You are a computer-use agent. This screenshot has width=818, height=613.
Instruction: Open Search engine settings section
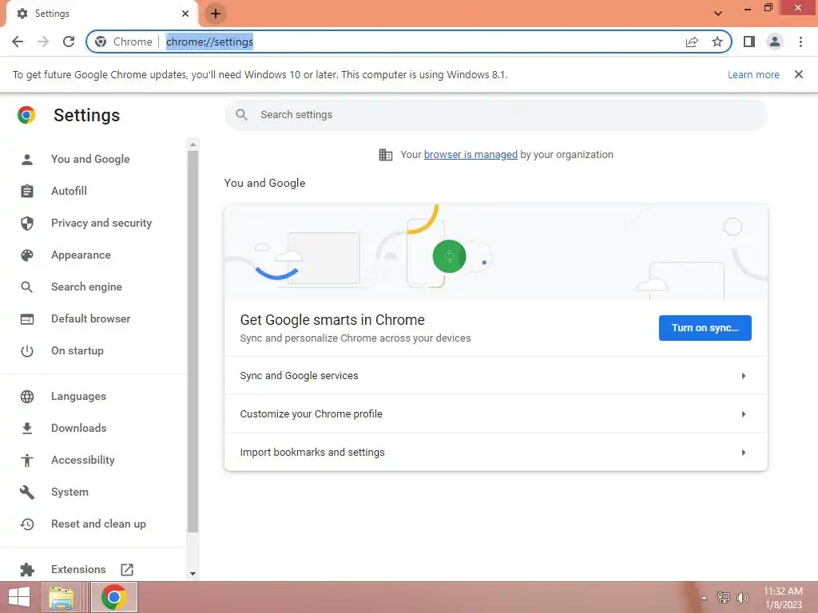tap(86, 287)
